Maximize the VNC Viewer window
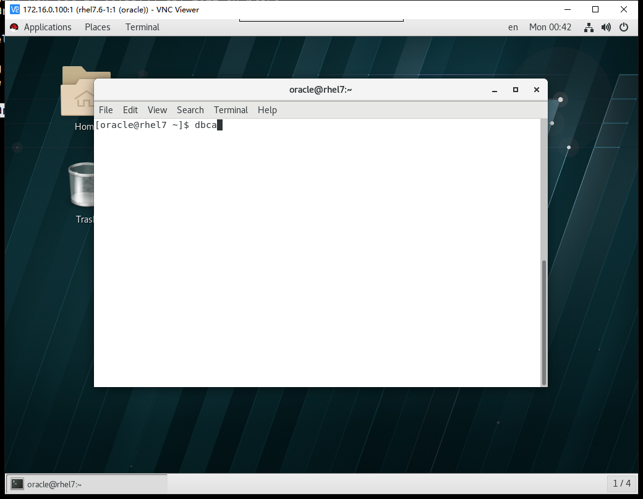 (595, 9)
